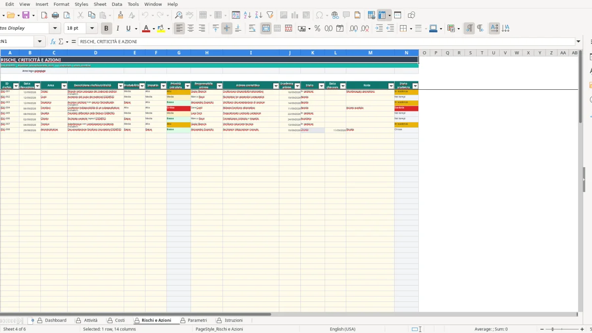The height and width of the screenshot is (333, 592).
Task: Copy the selection
Action: (x=91, y=15)
